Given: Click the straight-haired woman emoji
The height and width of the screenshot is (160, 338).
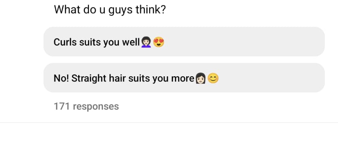Looking at the screenshot, I should [200, 78].
